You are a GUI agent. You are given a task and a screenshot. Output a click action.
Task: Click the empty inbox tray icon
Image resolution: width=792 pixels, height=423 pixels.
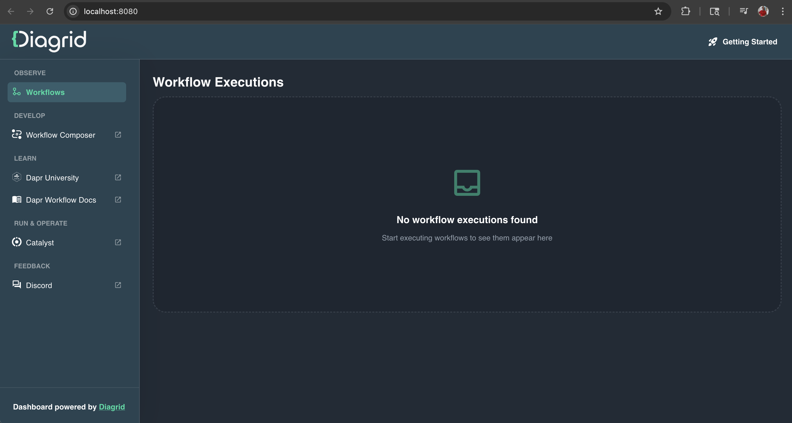pos(467,183)
